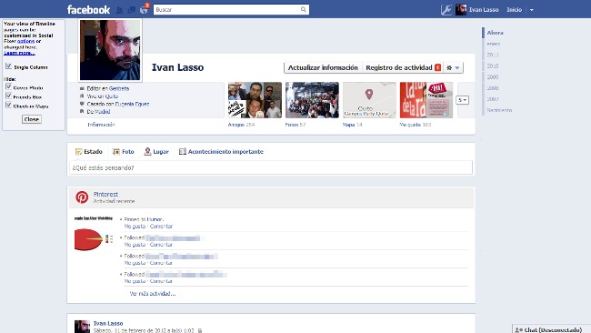Open the Información link
The width and height of the screenshot is (591, 333).
[101, 125]
